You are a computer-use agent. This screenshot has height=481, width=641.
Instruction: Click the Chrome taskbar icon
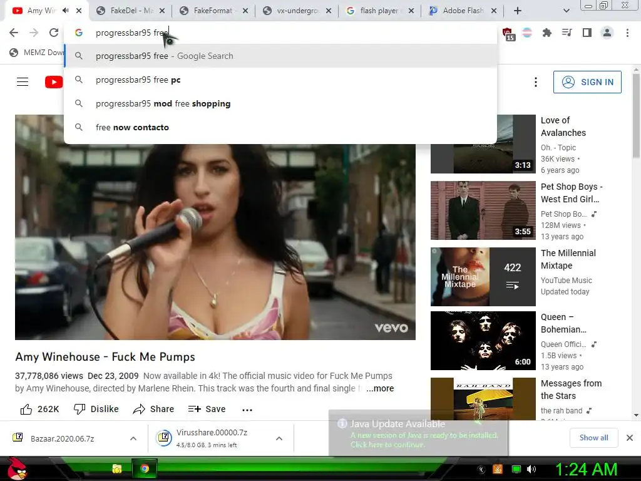coord(145,468)
